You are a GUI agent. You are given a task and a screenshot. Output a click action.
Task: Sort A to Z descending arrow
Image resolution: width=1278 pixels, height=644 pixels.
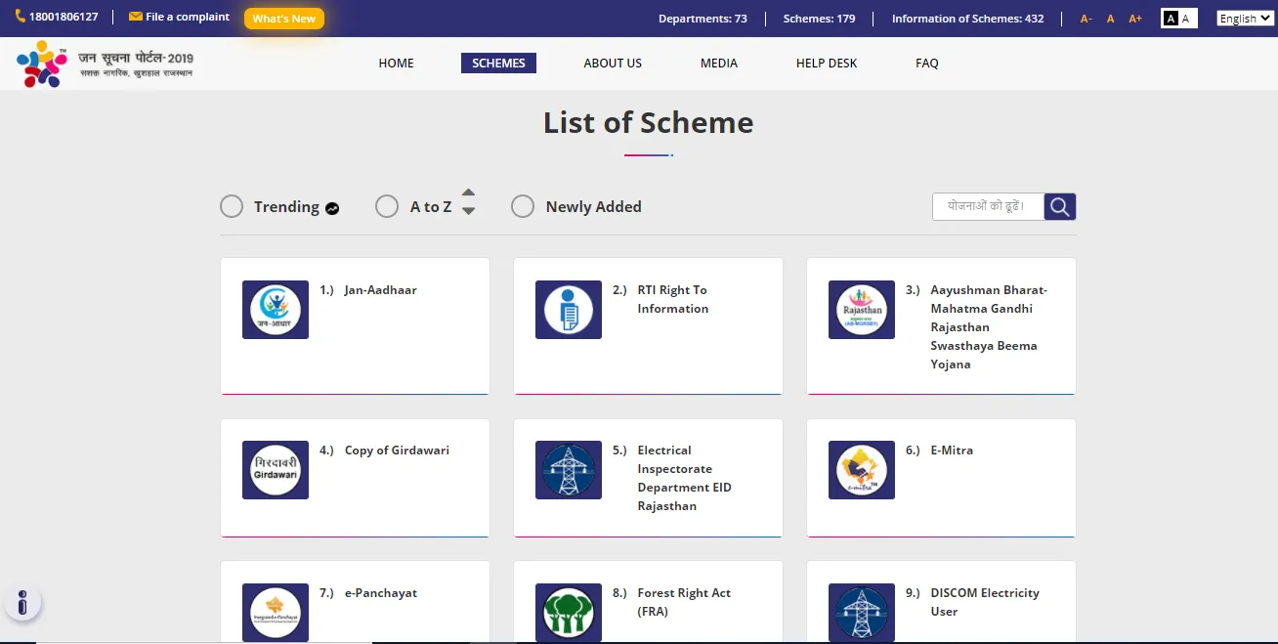pyautogui.click(x=468, y=211)
